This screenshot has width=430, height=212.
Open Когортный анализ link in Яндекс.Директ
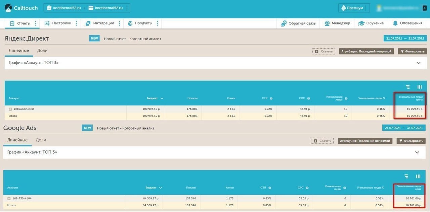tap(132, 39)
